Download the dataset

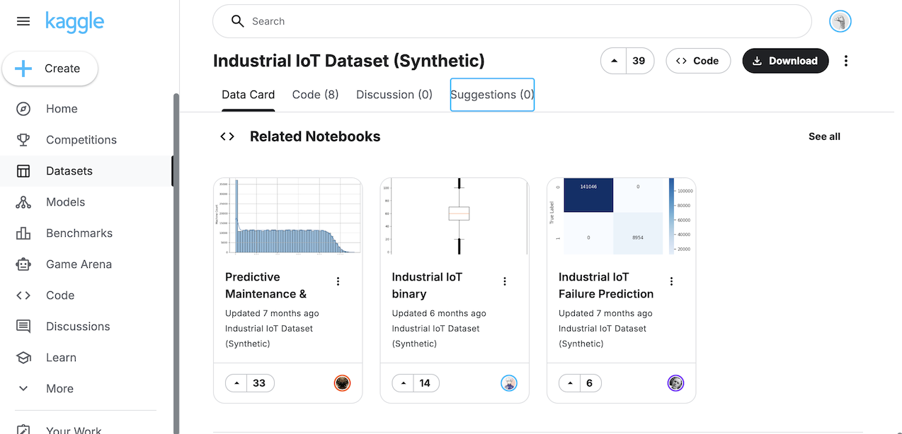tap(784, 61)
